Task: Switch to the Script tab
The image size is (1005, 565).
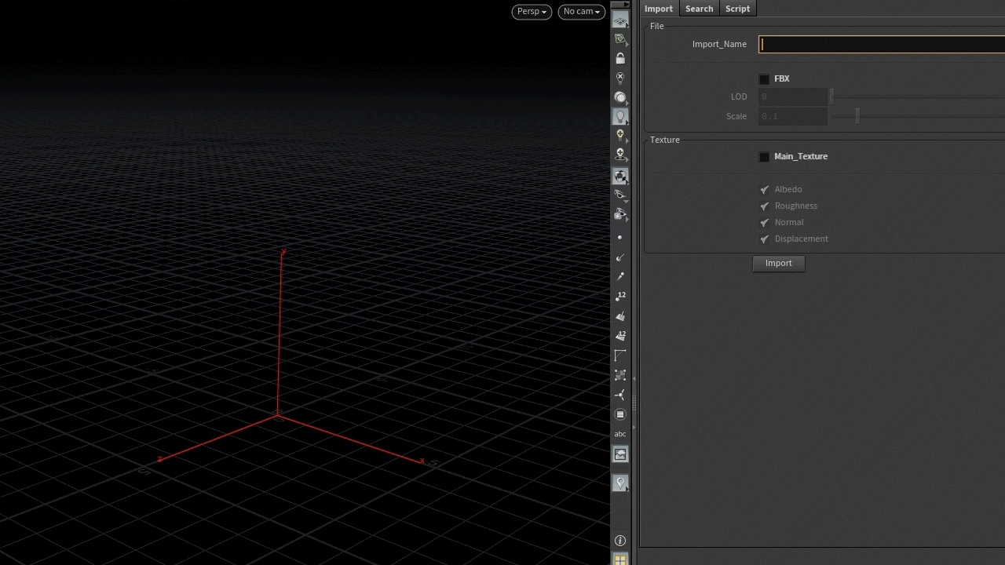Action: (x=737, y=9)
